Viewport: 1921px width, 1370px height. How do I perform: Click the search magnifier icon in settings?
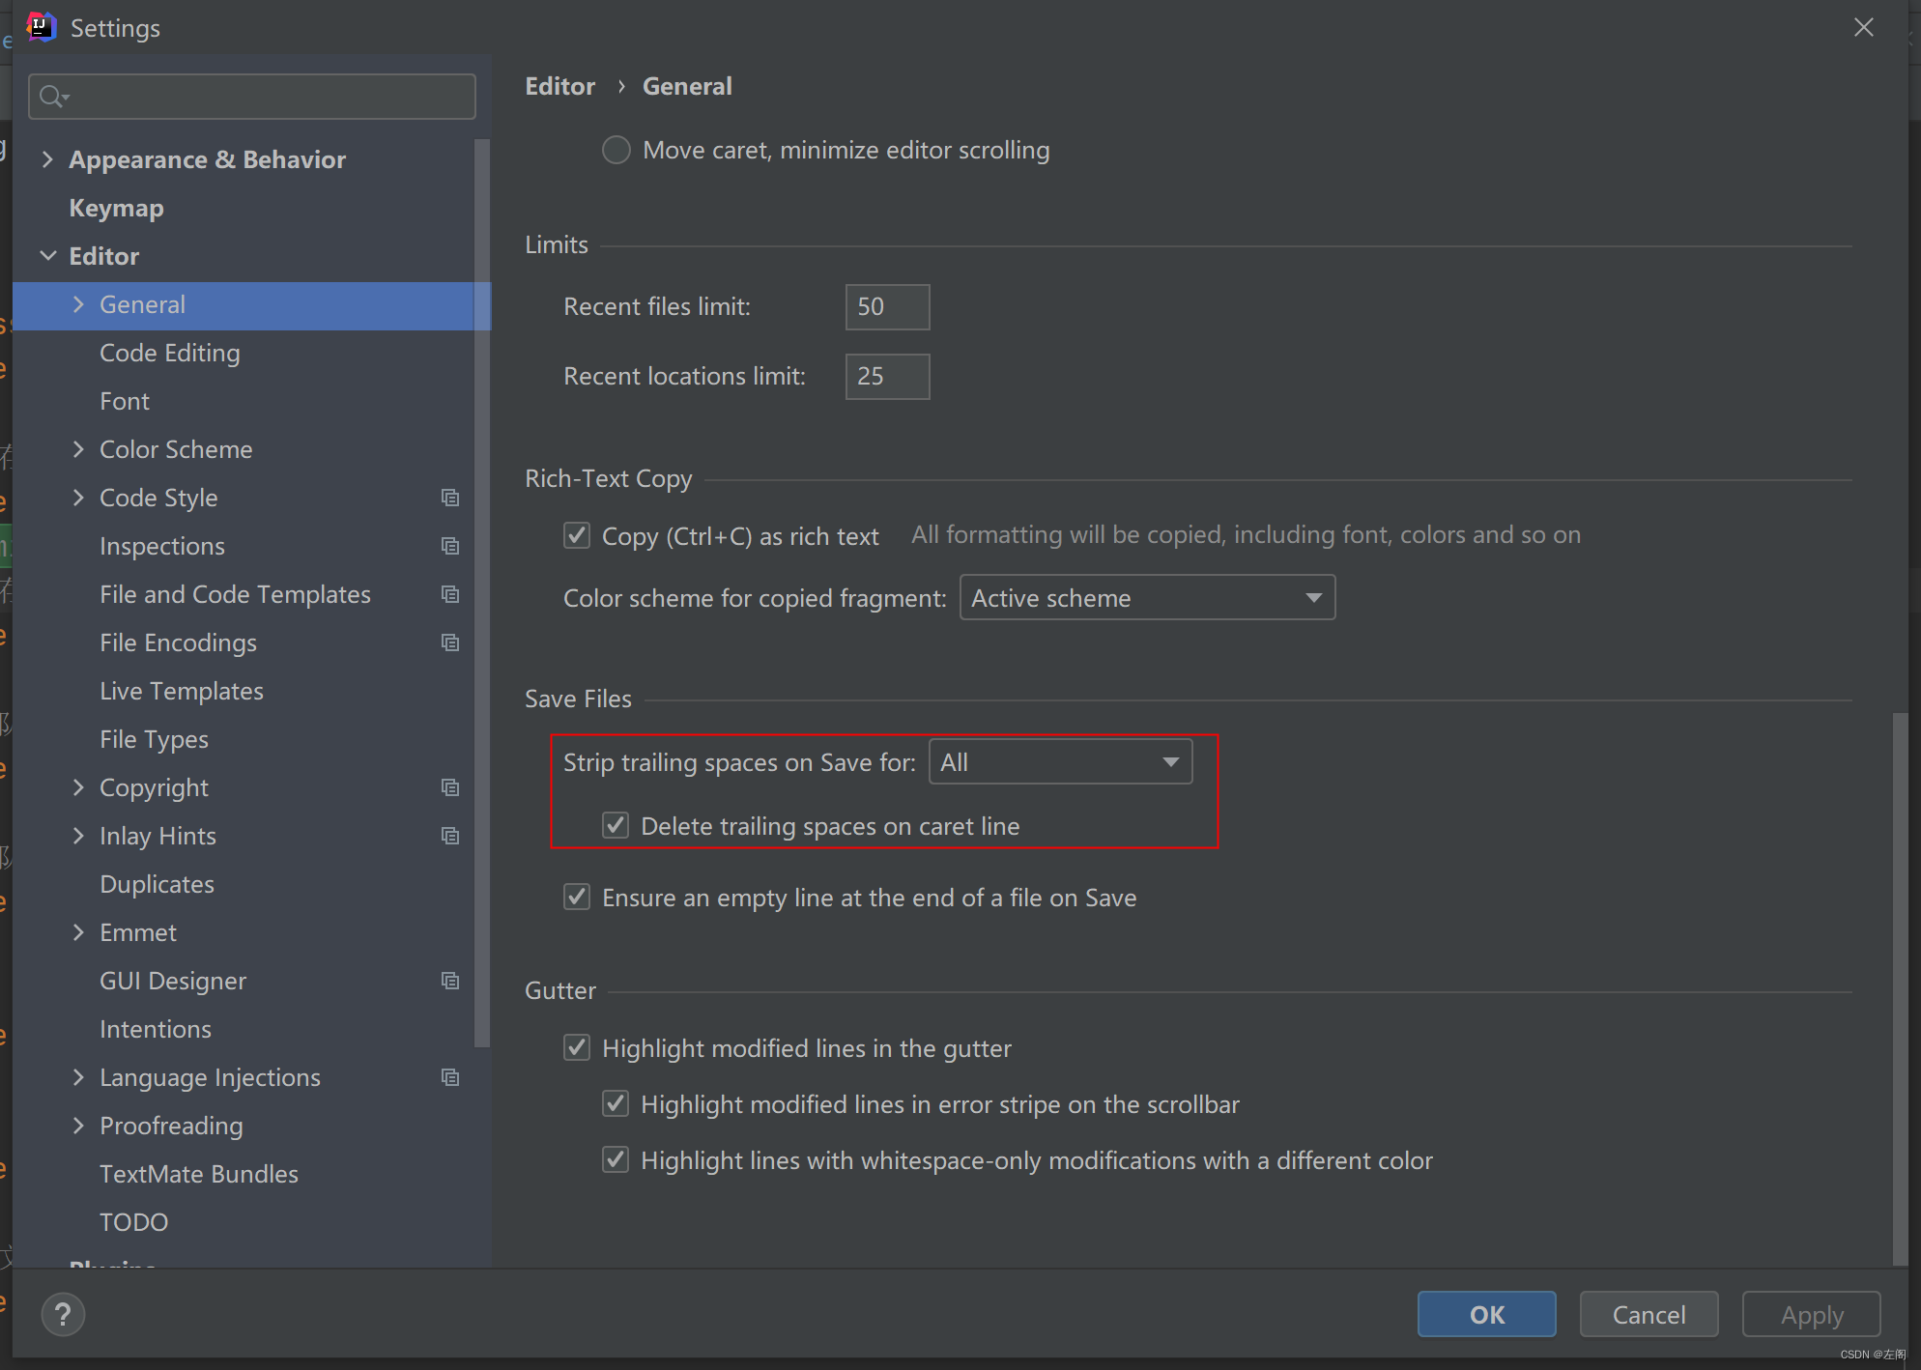point(52,97)
